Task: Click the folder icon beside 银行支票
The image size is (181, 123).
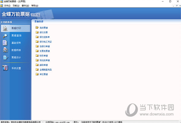Action: click(37, 32)
